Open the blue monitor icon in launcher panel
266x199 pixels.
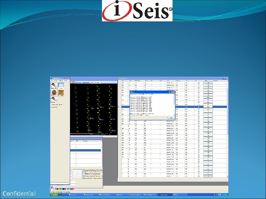pyautogui.click(x=61, y=86)
